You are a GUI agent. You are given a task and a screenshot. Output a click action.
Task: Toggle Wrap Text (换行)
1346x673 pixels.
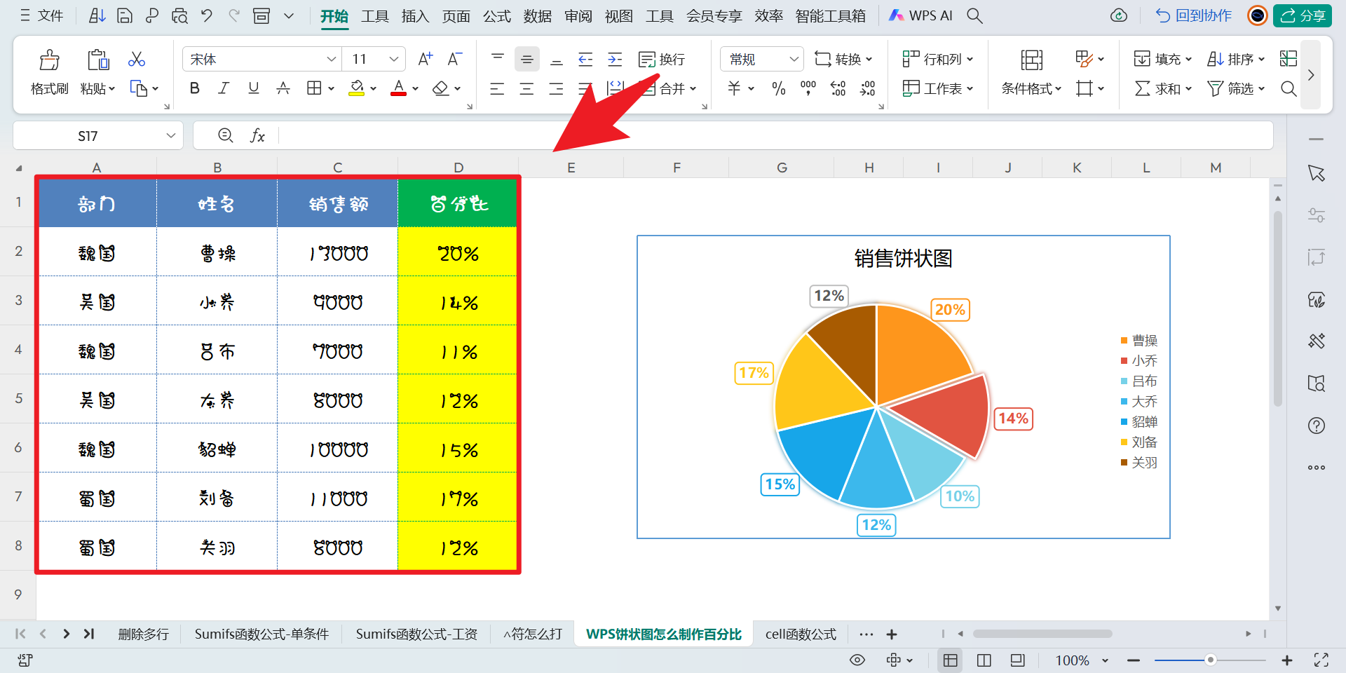pos(662,60)
